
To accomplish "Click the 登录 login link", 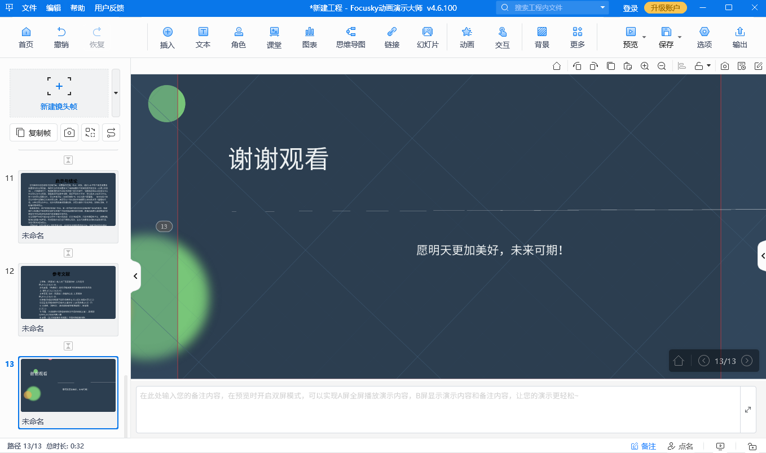I will pyautogui.click(x=631, y=8).
